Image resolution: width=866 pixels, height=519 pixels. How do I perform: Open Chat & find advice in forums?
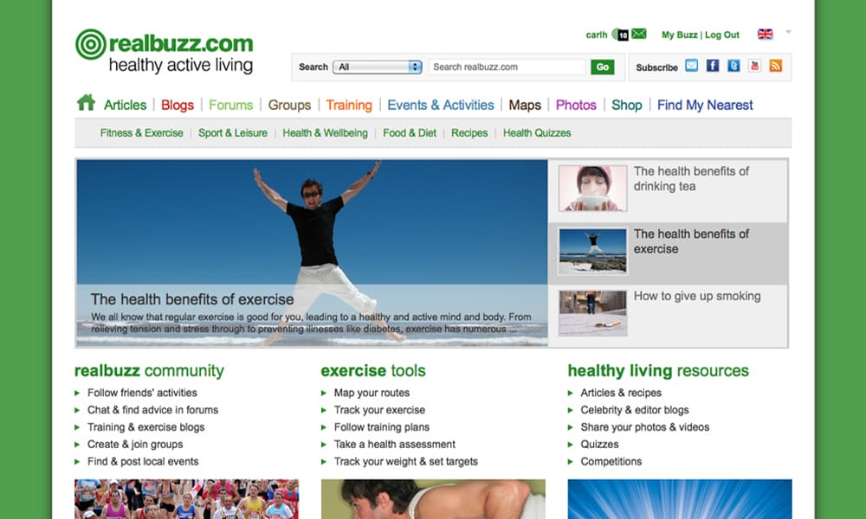[x=152, y=410]
